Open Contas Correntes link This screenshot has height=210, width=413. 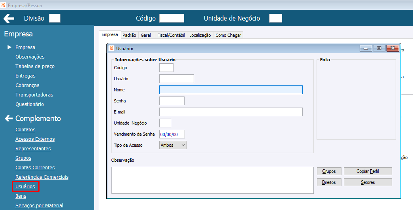[x=35, y=168]
